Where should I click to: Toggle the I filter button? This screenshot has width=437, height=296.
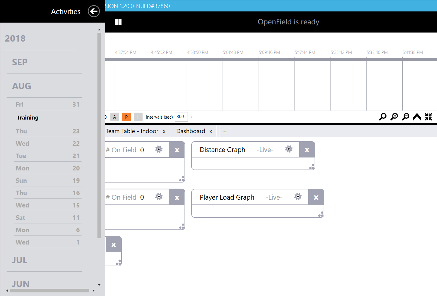click(x=138, y=117)
